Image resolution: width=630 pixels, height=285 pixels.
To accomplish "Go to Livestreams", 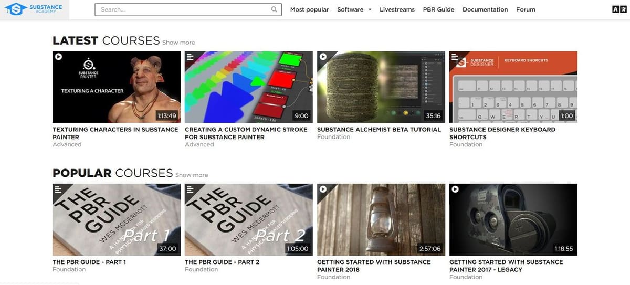I will point(397,9).
